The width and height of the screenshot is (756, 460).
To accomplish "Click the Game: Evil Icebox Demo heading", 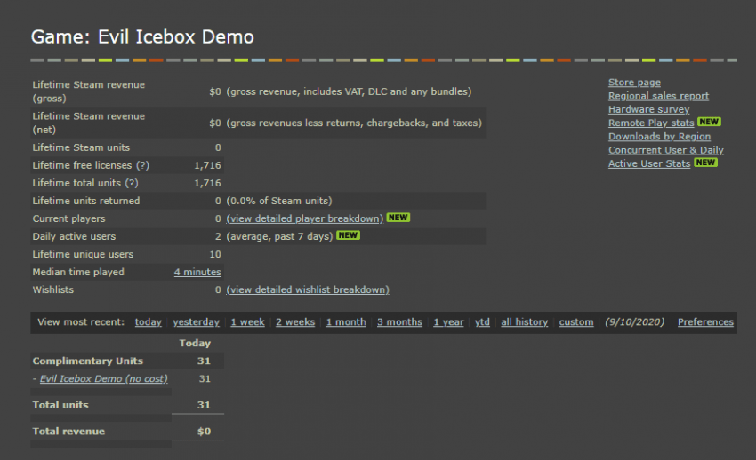I will (142, 36).
